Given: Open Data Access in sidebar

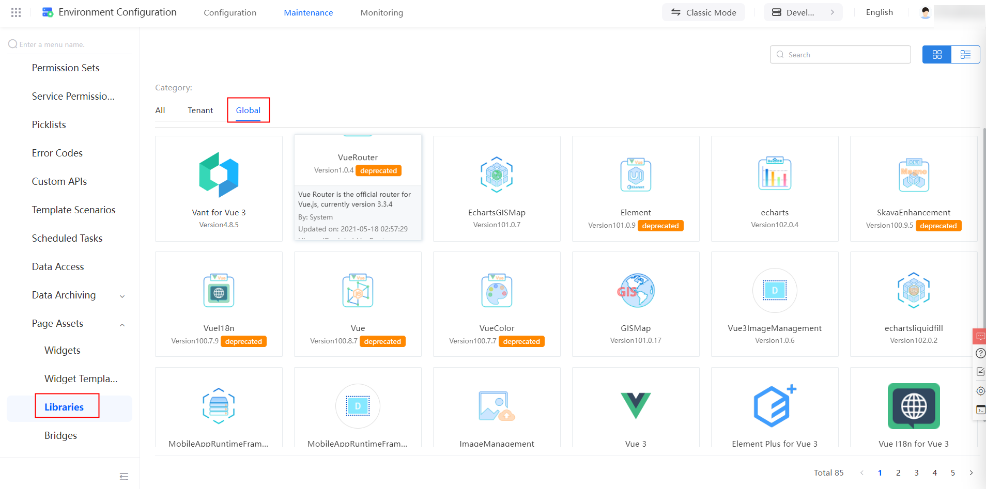Looking at the screenshot, I should (x=58, y=266).
